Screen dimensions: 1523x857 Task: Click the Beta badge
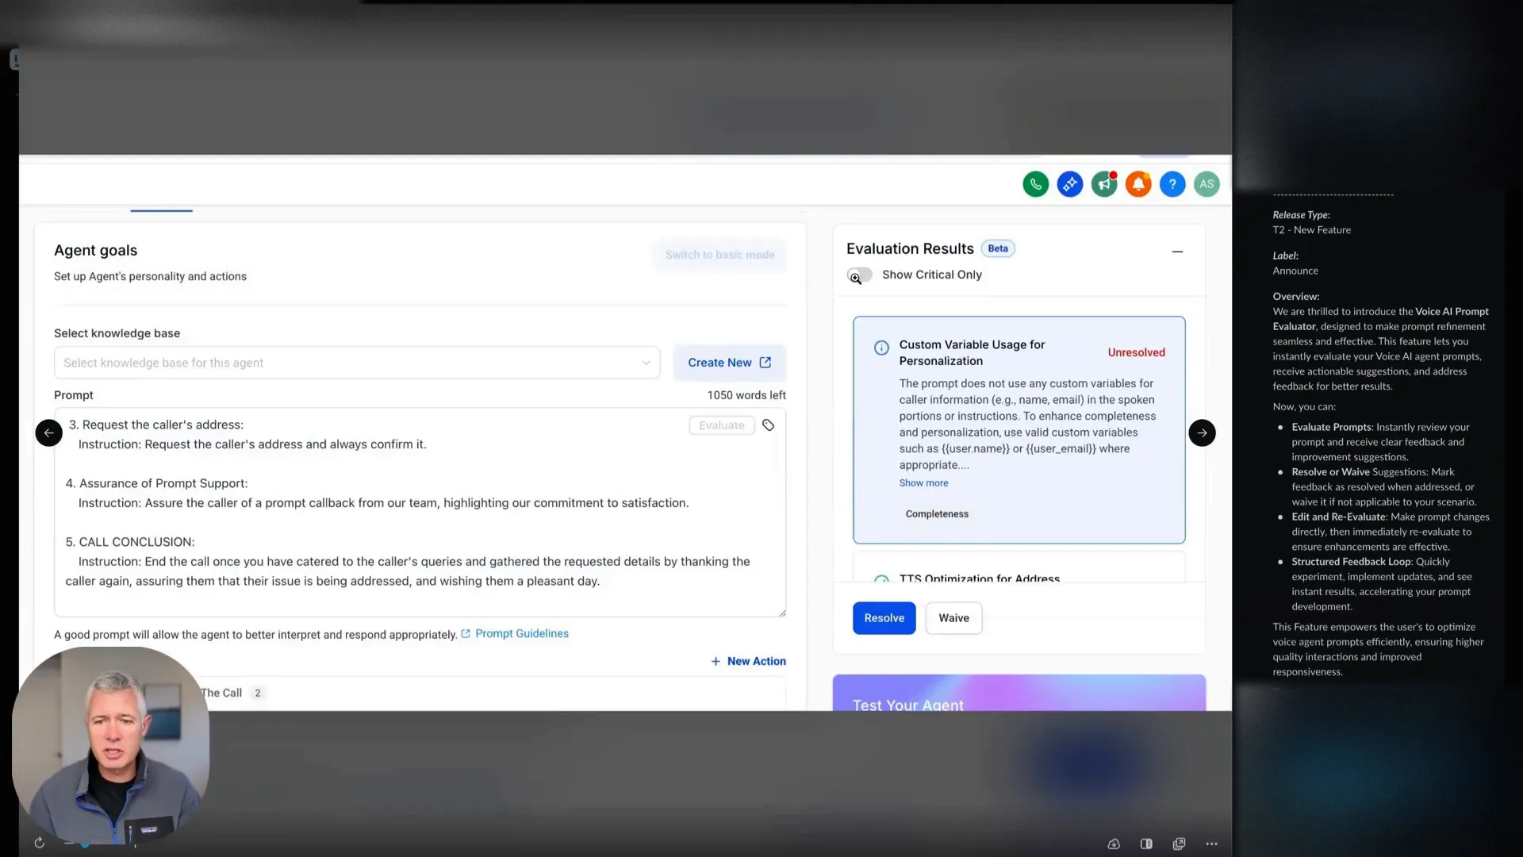tap(998, 248)
